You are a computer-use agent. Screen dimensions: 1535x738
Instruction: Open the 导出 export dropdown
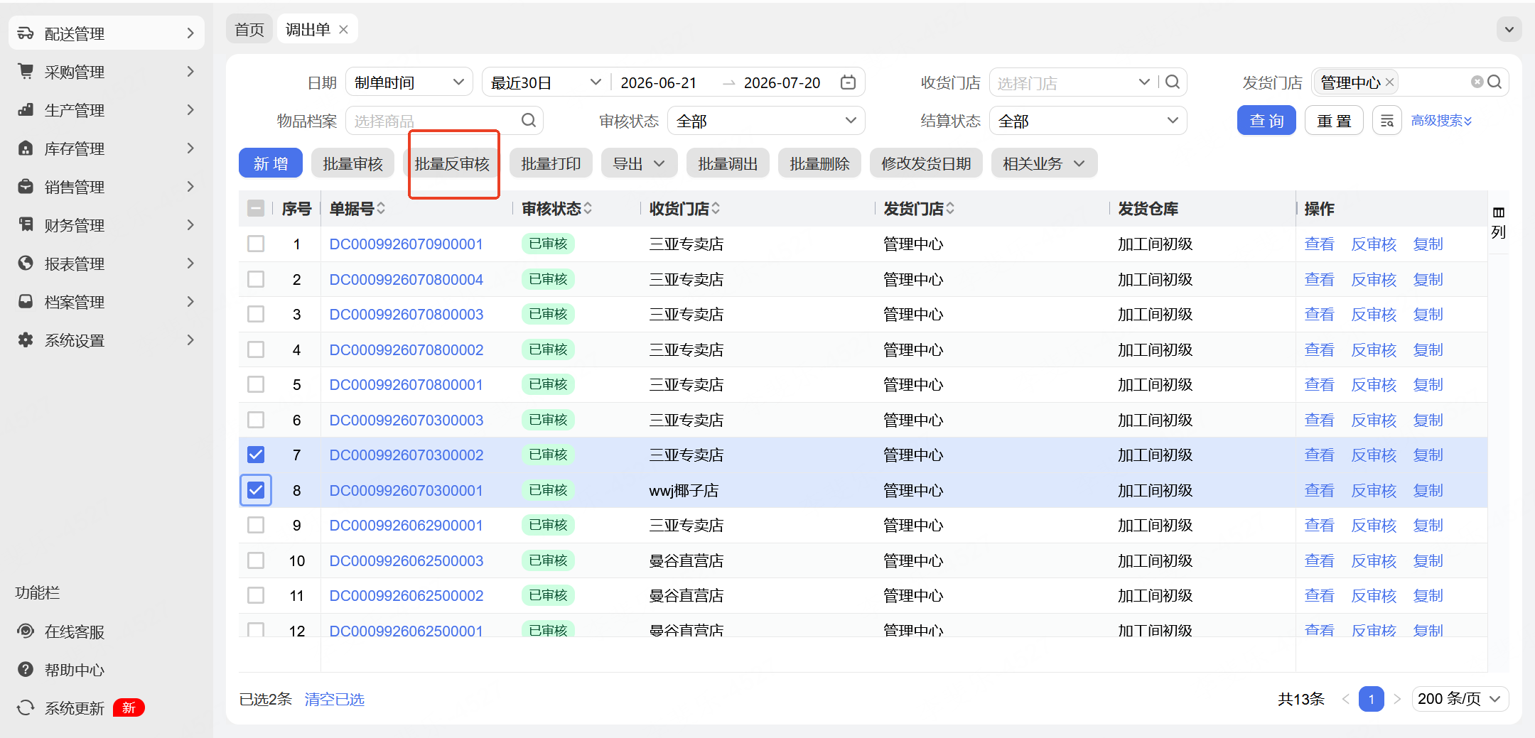639,163
